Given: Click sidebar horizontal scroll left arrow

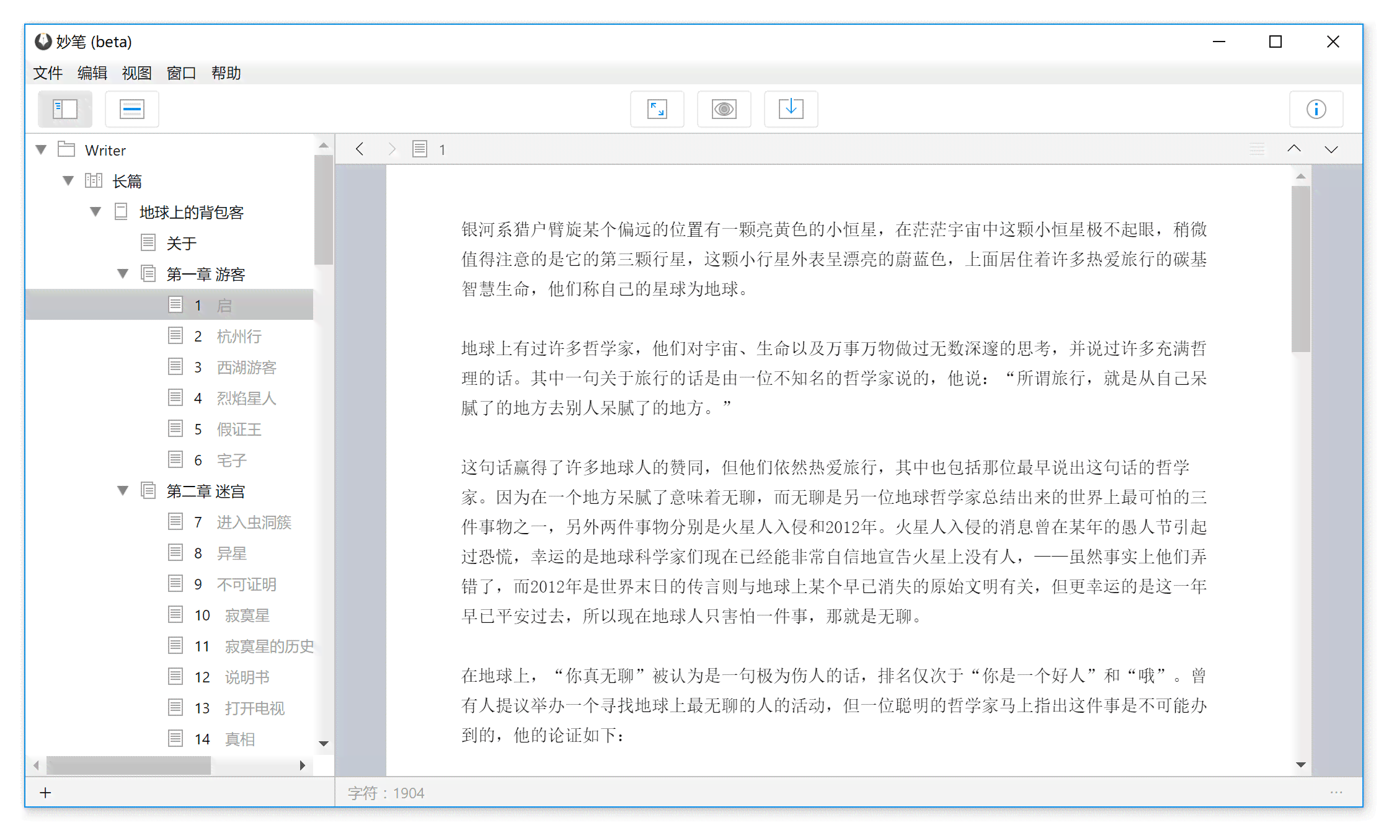Looking at the screenshot, I should (x=37, y=765).
